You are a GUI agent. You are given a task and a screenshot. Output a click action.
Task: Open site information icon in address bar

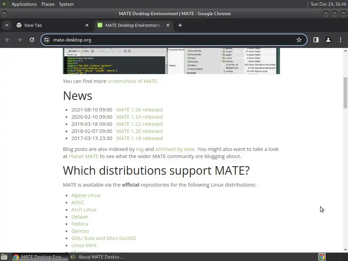coord(47,40)
